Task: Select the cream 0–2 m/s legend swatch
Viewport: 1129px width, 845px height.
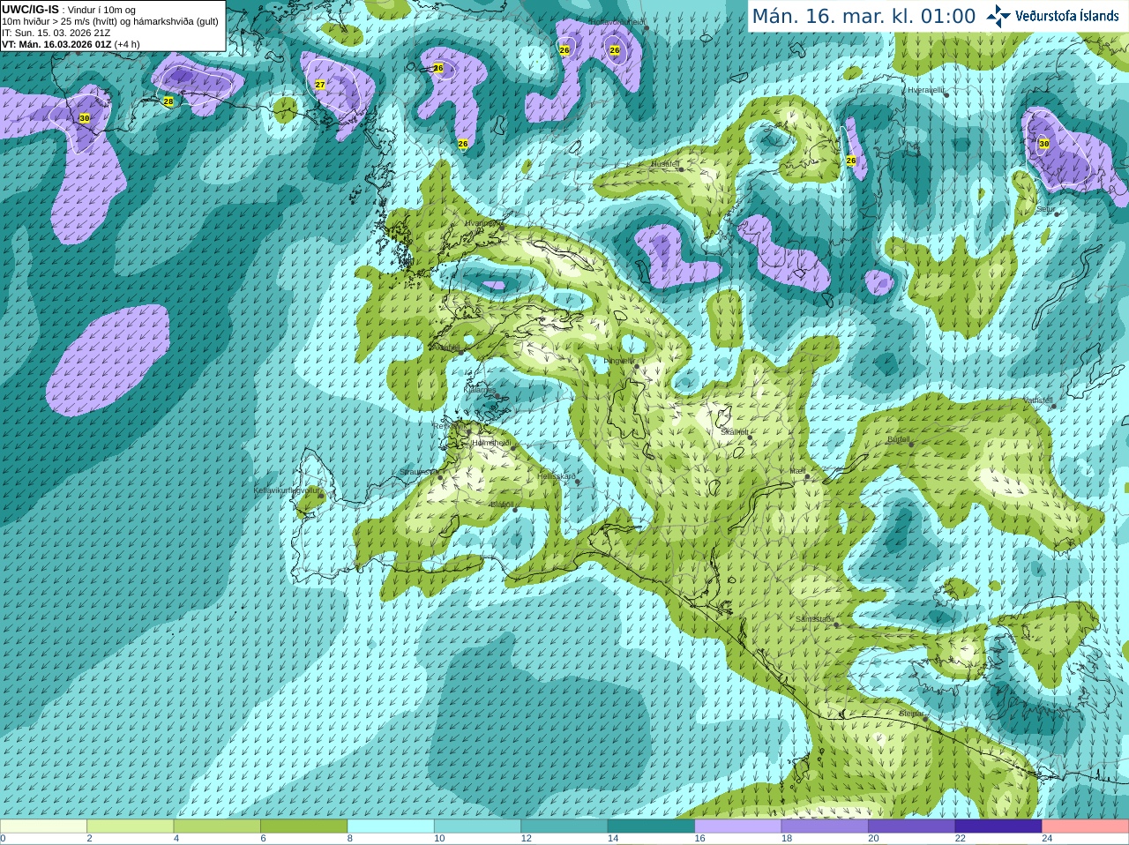Action: point(43,826)
